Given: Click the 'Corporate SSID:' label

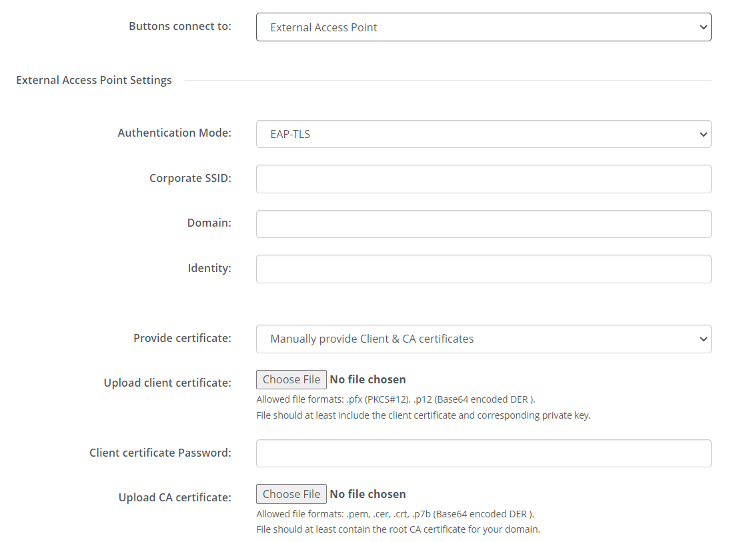Looking at the screenshot, I should (190, 178).
